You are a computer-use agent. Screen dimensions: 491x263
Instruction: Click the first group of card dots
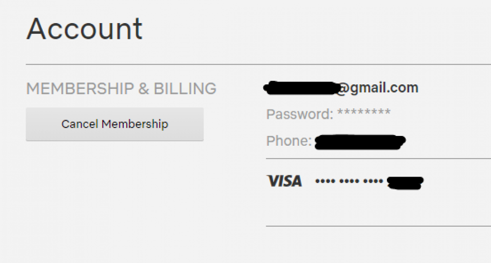point(325,182)
